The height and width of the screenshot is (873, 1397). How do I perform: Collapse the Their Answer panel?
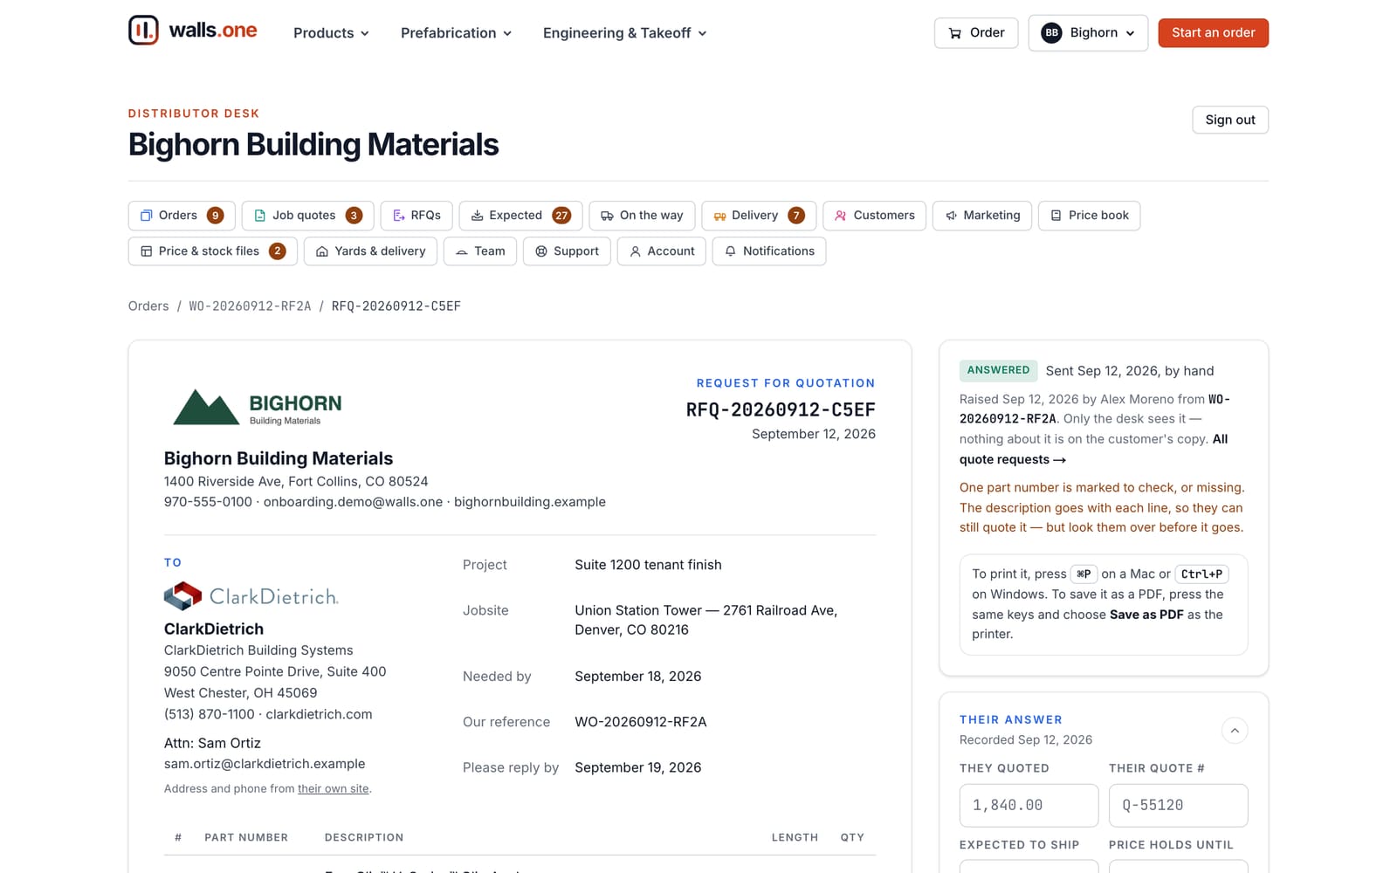pos(1235,730)
